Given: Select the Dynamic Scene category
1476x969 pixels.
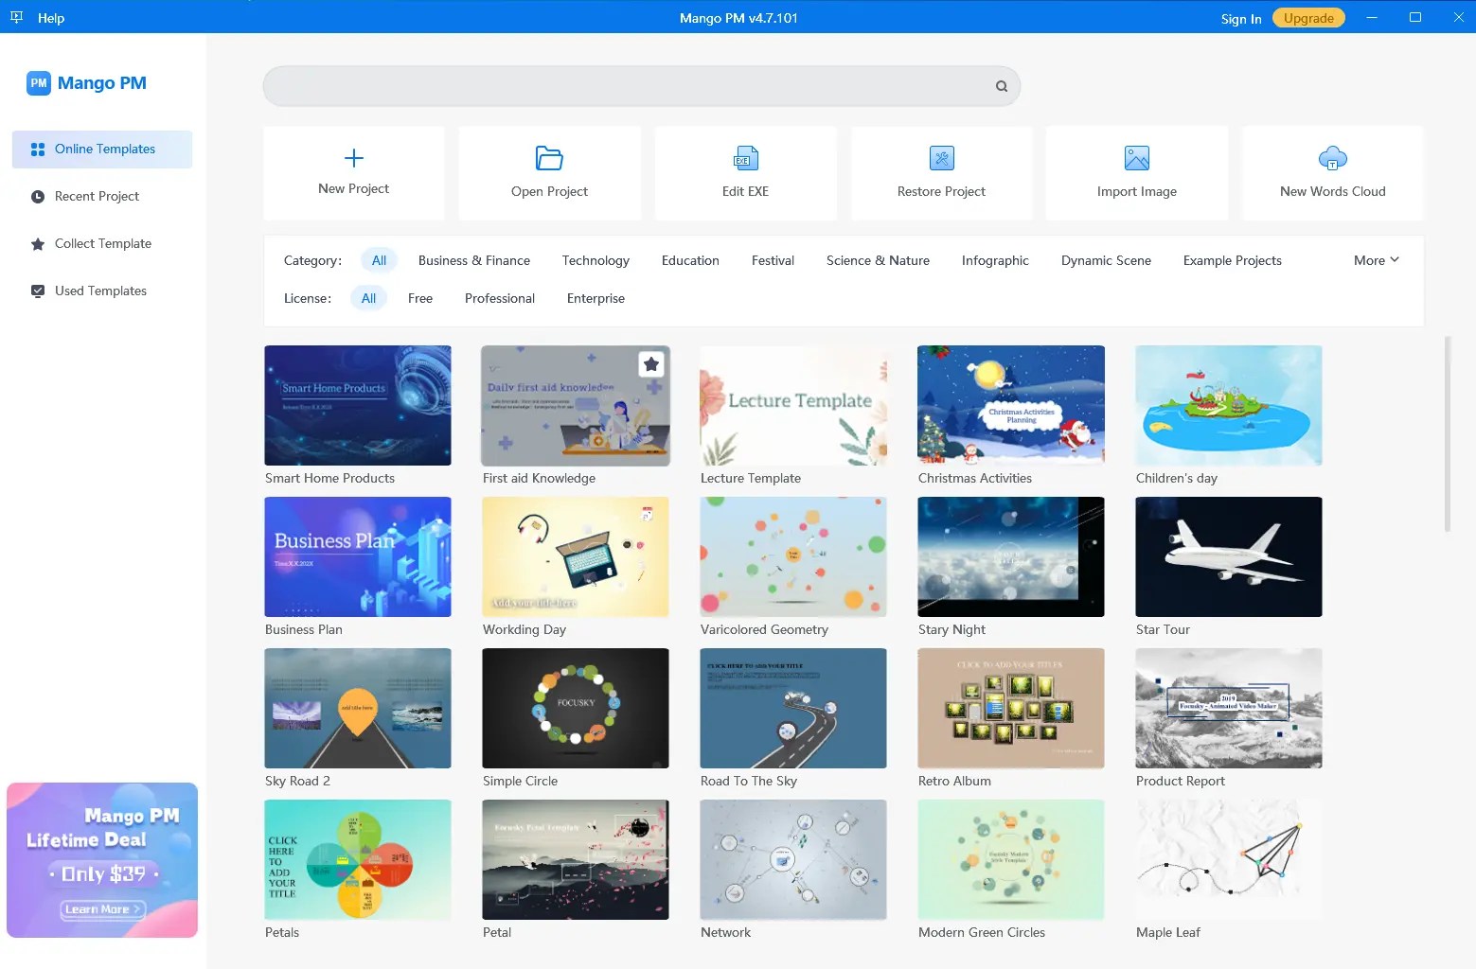Looking at the screenshot, I should [1106, 260].
